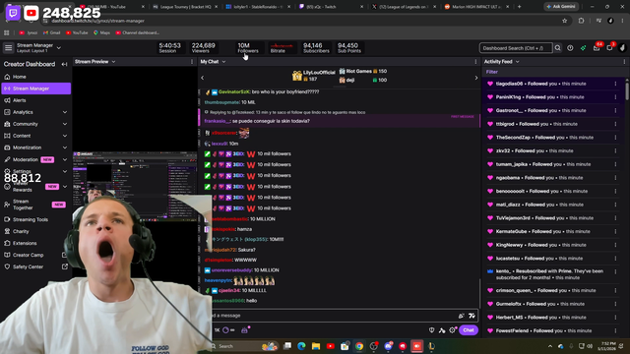Select Stream Manager in the sidebar
630x354 pixels.
(36, 88)
